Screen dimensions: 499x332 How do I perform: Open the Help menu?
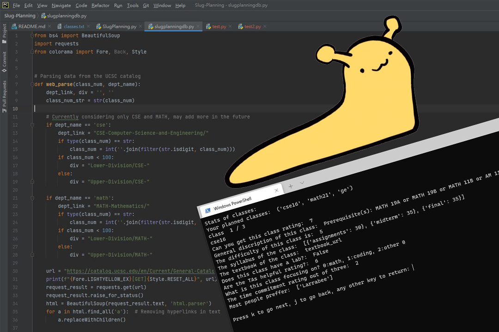[180, 6]
